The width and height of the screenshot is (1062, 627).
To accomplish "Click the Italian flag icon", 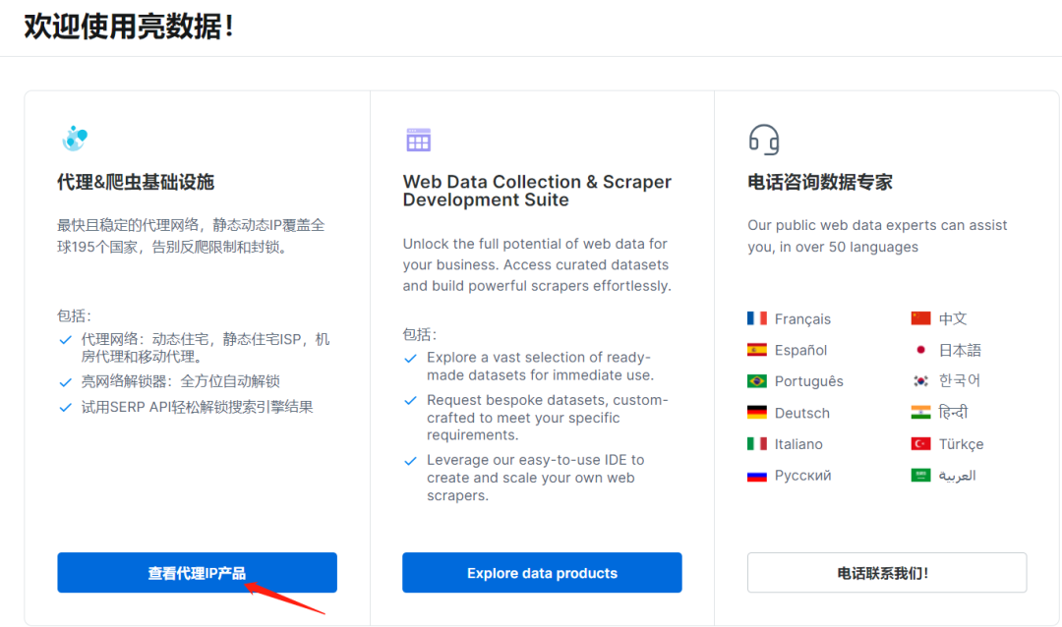I will coord(757,443).
